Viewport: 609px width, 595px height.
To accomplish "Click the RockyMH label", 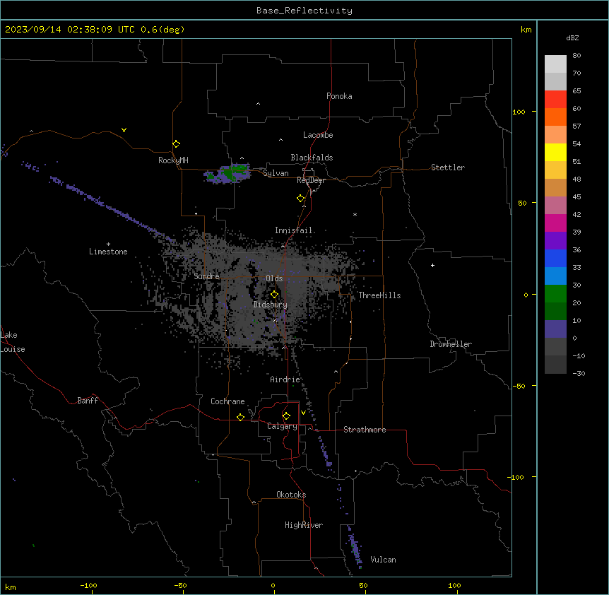I will tap(173, 160).
